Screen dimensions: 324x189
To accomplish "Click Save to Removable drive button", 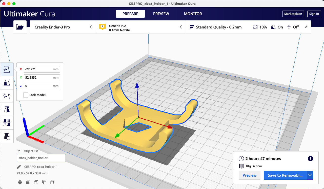I will [285, 175].
